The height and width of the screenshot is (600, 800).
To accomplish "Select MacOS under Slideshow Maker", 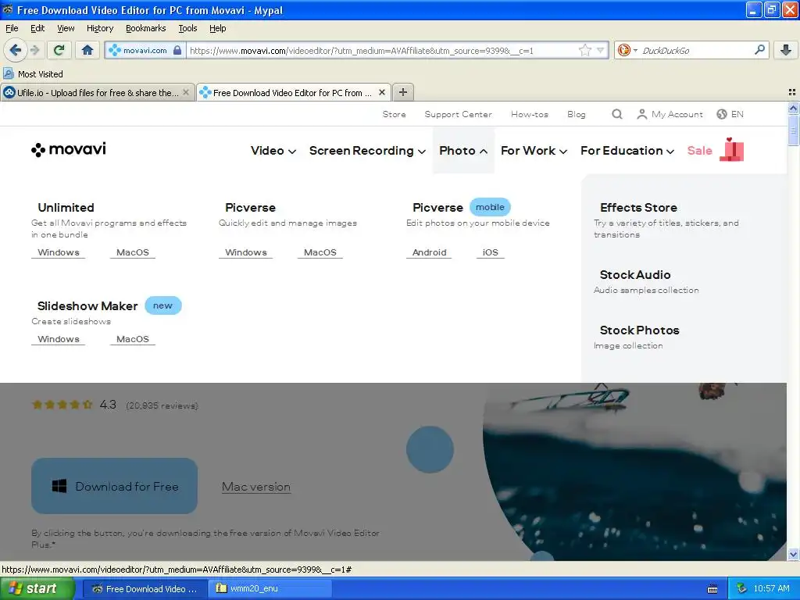I will point(133,339).
